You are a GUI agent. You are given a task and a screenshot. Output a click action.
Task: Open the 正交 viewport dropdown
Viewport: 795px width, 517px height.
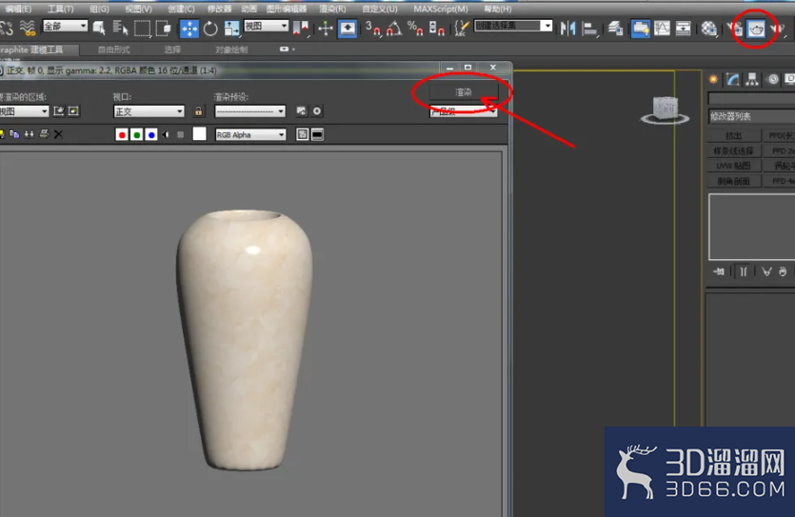pos(149,111)
